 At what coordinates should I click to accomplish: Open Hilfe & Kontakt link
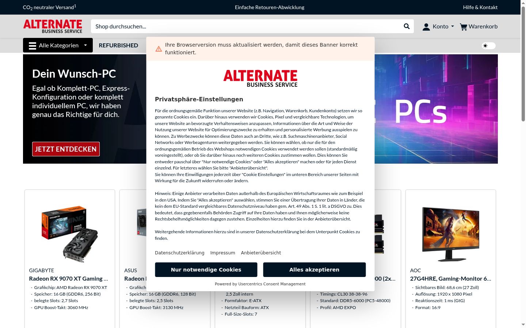480,7
